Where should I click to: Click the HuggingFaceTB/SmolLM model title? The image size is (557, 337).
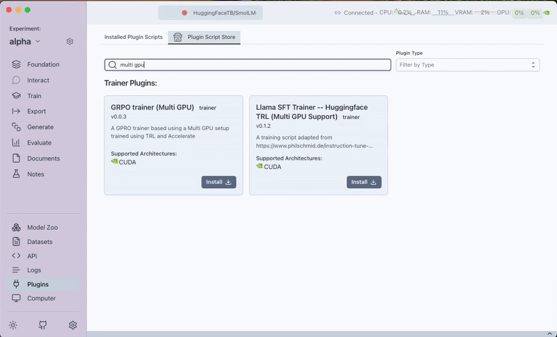[223, 13]
